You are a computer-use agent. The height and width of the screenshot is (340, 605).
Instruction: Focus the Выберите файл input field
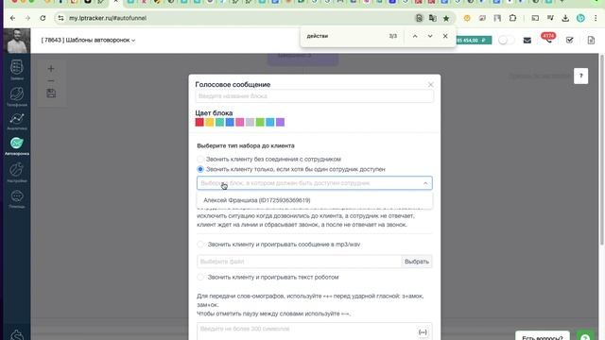pyautogui.click(x=299, y=262)
